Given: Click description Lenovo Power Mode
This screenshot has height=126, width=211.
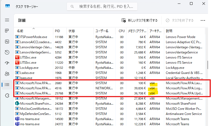Looking at the screenshot, I should click(181, 37).
